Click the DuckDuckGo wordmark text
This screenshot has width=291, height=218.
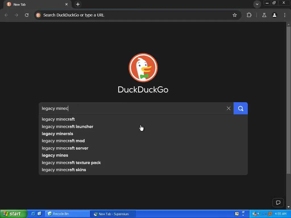[143, 89]
